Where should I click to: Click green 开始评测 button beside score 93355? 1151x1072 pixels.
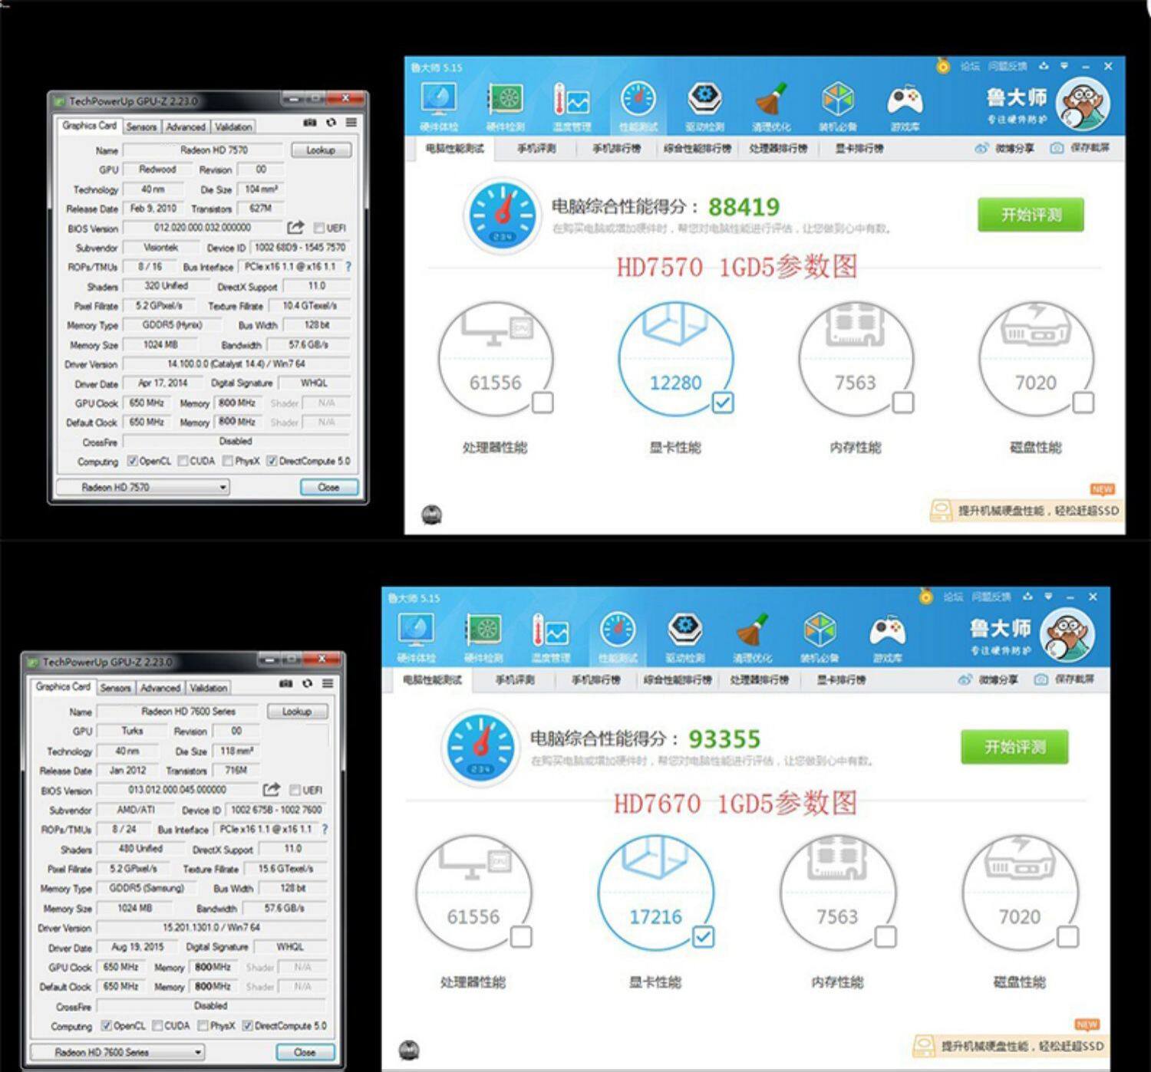coord(1014,747)
